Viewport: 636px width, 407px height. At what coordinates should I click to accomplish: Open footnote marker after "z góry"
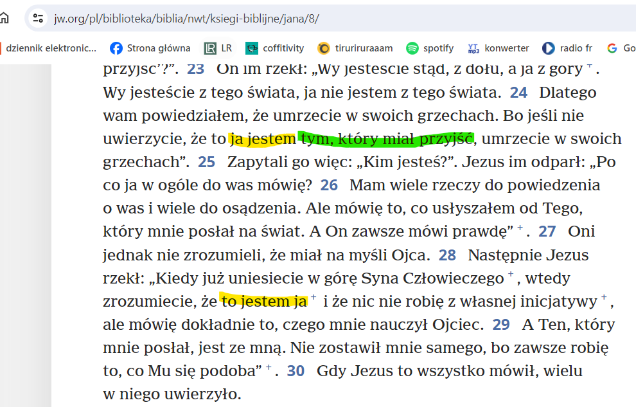[x=589, y=66]
